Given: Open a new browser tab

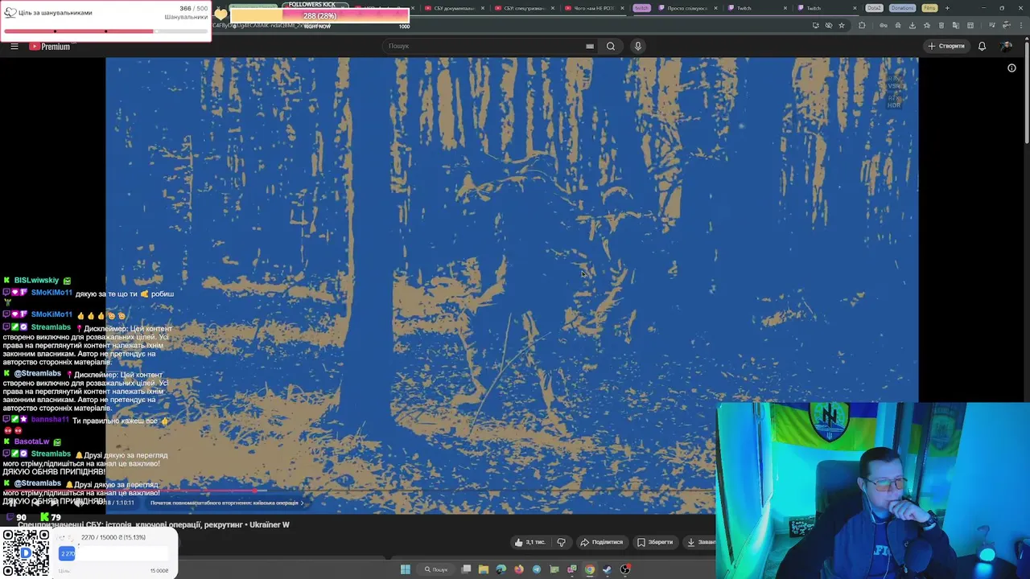Looking at the screenshot, I should (x=947, y=8).
